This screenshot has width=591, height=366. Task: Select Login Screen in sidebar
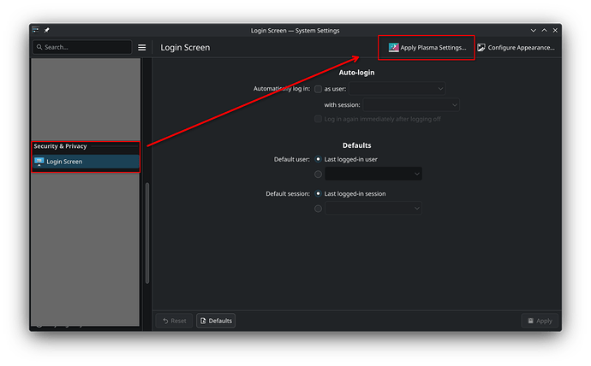pyautogui.click(x=86, y=162)
